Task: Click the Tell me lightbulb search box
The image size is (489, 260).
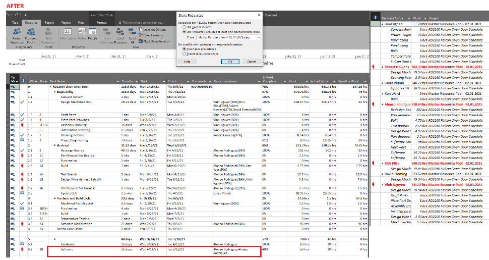Action: coord(141,23)
